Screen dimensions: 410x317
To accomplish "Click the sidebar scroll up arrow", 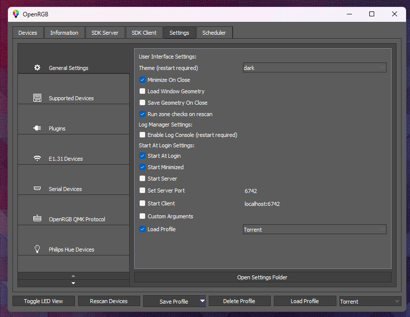I will point(74,276).
